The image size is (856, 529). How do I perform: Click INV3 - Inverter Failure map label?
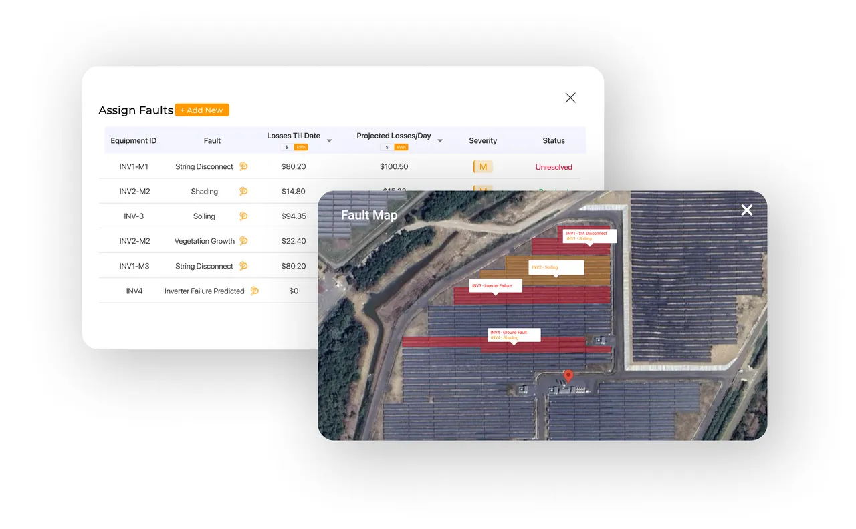pos(496,286)
